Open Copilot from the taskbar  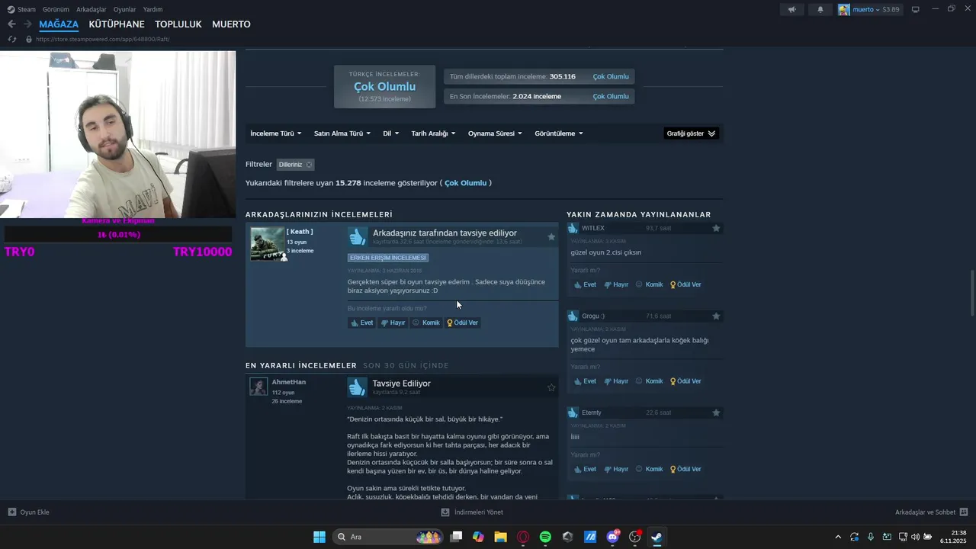[478, 537]
